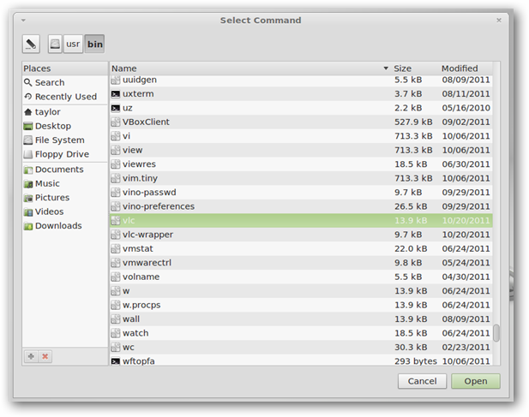The height and width of the screenshot is (417, 529).
Task: Select the watch file
Action: tap(301, 333)
